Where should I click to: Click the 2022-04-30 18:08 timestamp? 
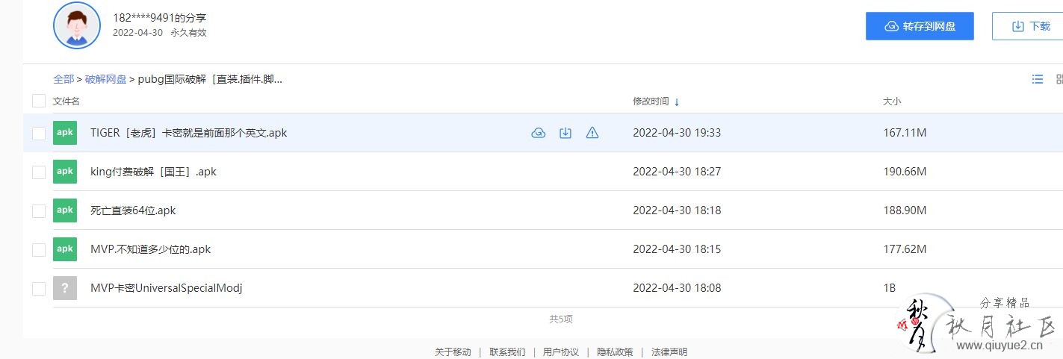point(677,288)
